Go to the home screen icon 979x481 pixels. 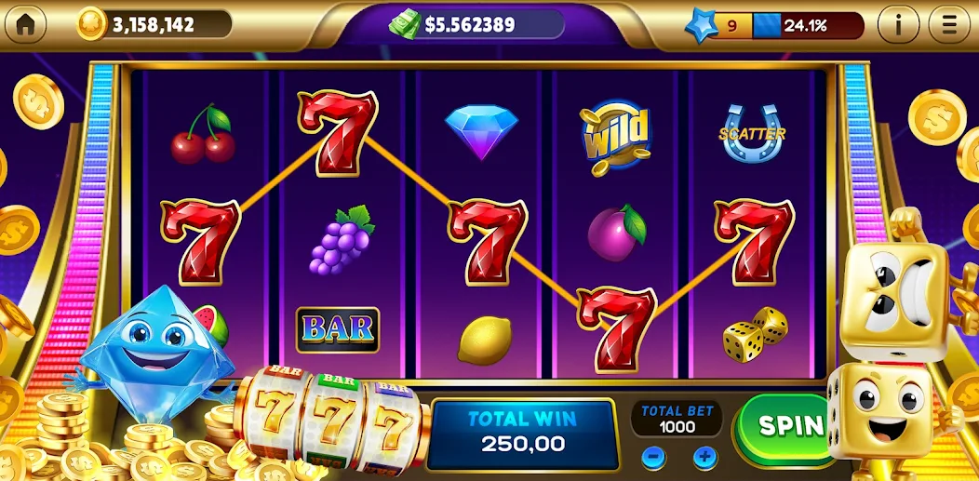(26, 24)
